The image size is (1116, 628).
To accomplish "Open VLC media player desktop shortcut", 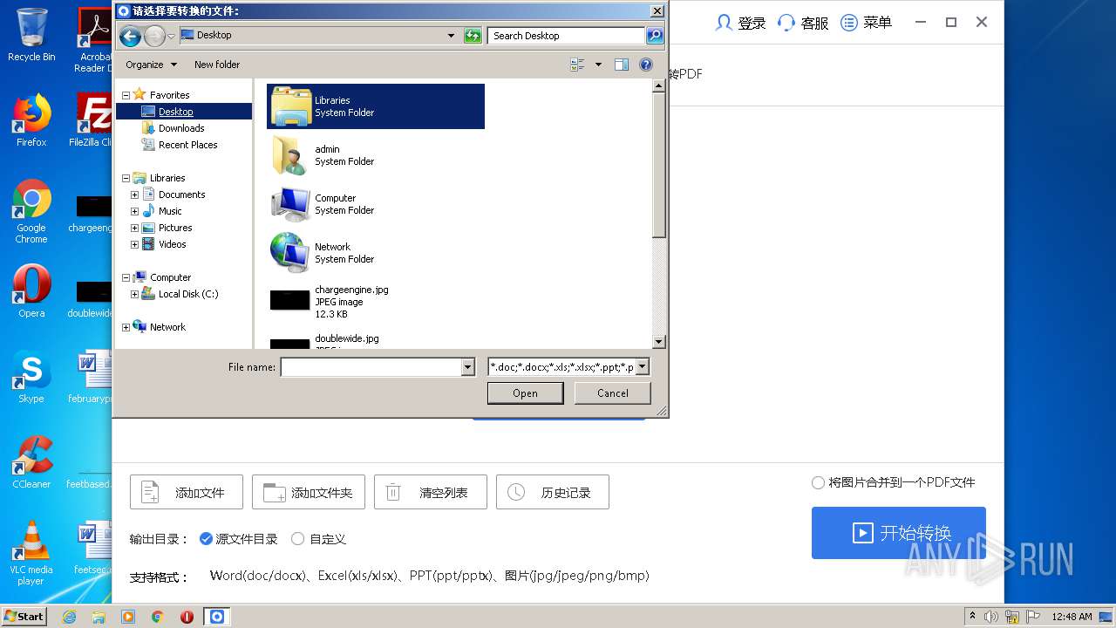I will [31, 553].
